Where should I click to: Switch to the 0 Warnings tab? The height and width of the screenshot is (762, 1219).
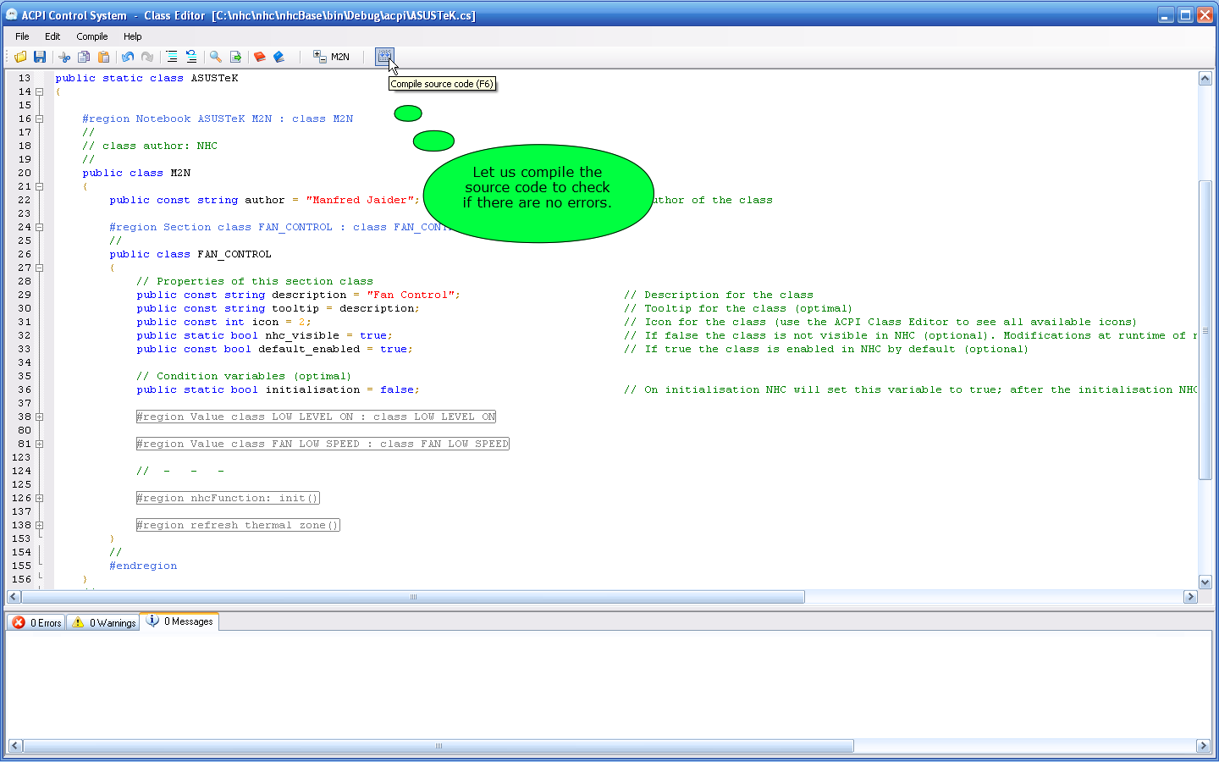click(x=103, y=622)
